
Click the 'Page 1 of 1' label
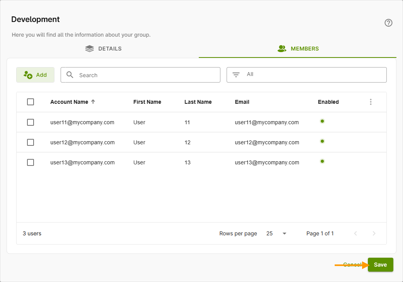coord(320,233)
